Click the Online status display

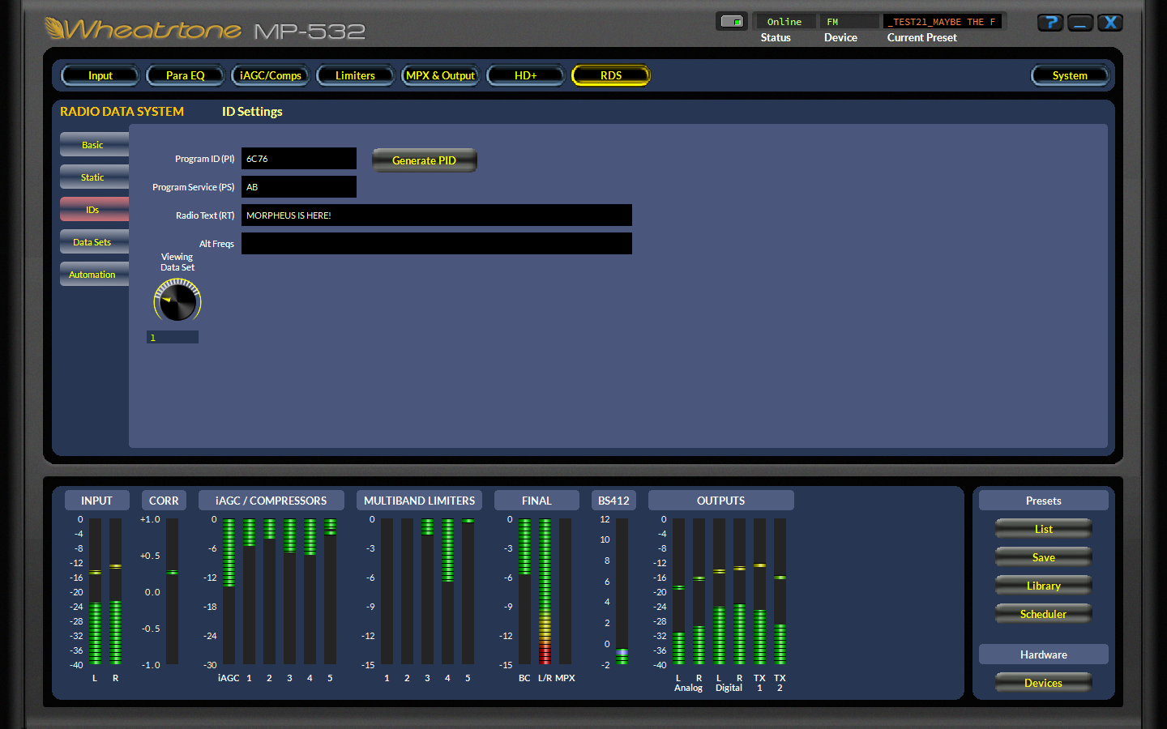coord(784,22)
